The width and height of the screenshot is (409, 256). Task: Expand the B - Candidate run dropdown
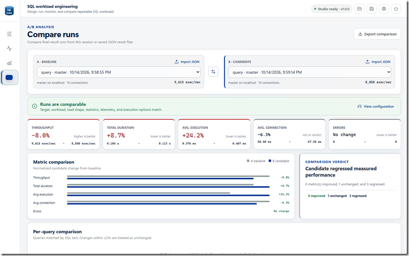pyautogui.click(x=310, y=72)
